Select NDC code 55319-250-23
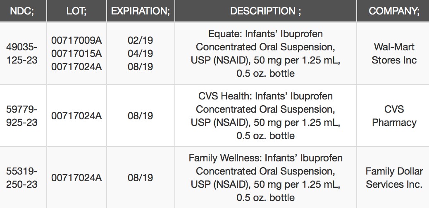The width and height of the screenshot is (429, 208). tap(22, 178)
